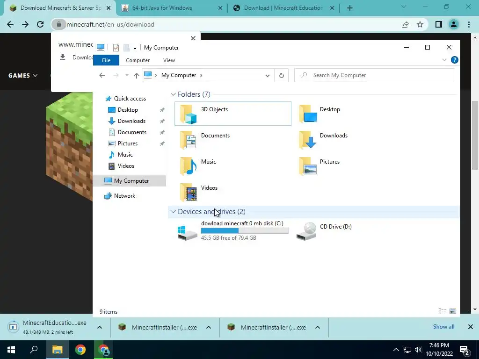Image resolution: width=479 pixels, height=359 pixels.
Task: Click the volume speaker tray icon
Action: point(418,350)
